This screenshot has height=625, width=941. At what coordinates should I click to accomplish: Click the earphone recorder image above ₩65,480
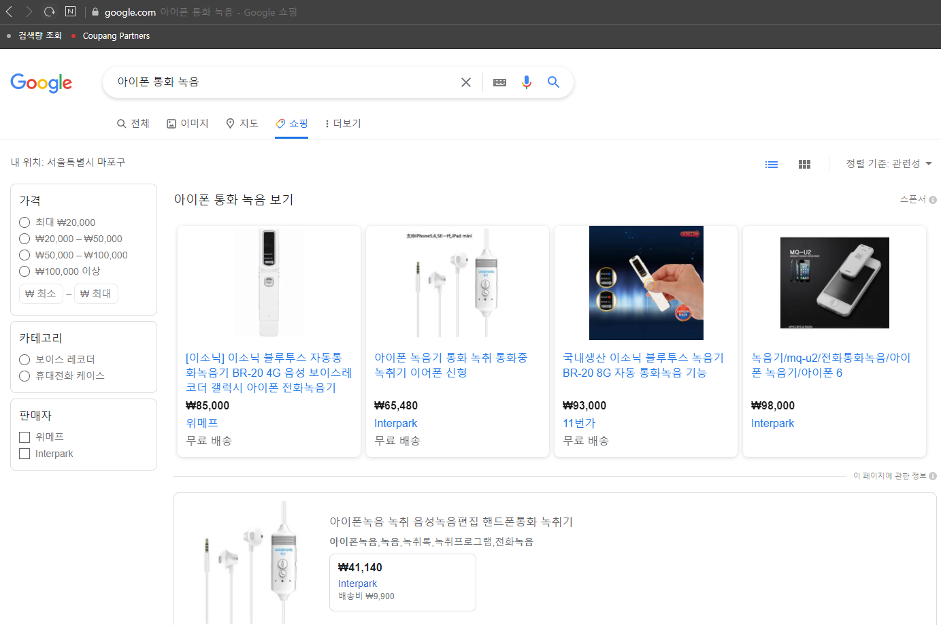[457, 283]
